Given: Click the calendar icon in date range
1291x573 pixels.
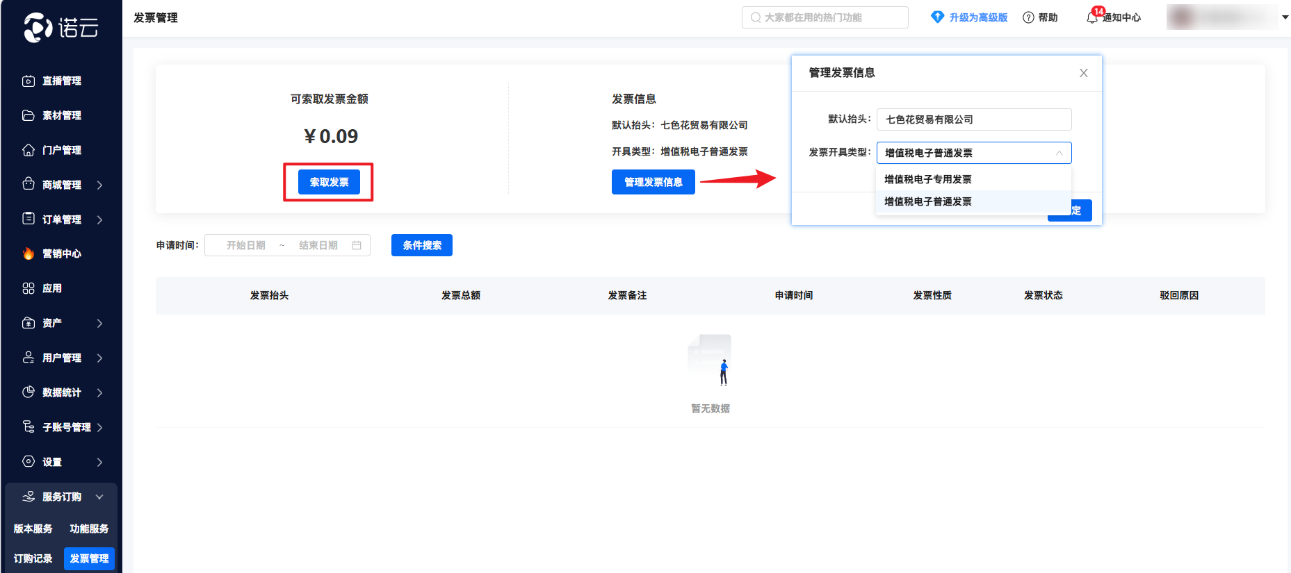Looking at the screenshot, I should pyautogui.click(x=357, y=245).
